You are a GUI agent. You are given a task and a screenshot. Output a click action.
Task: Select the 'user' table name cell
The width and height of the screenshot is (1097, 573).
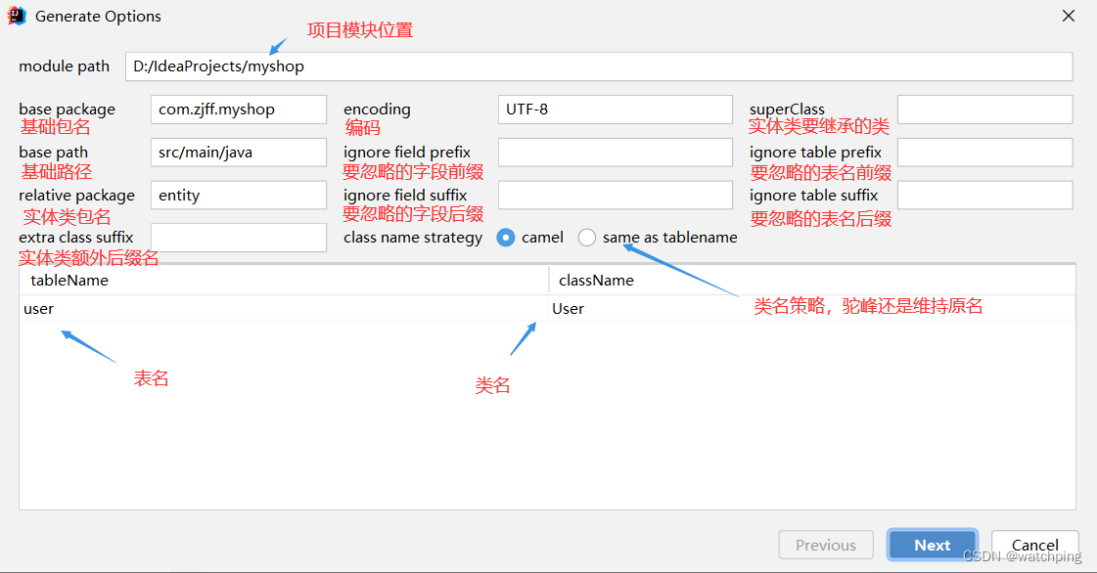point(284,308)
